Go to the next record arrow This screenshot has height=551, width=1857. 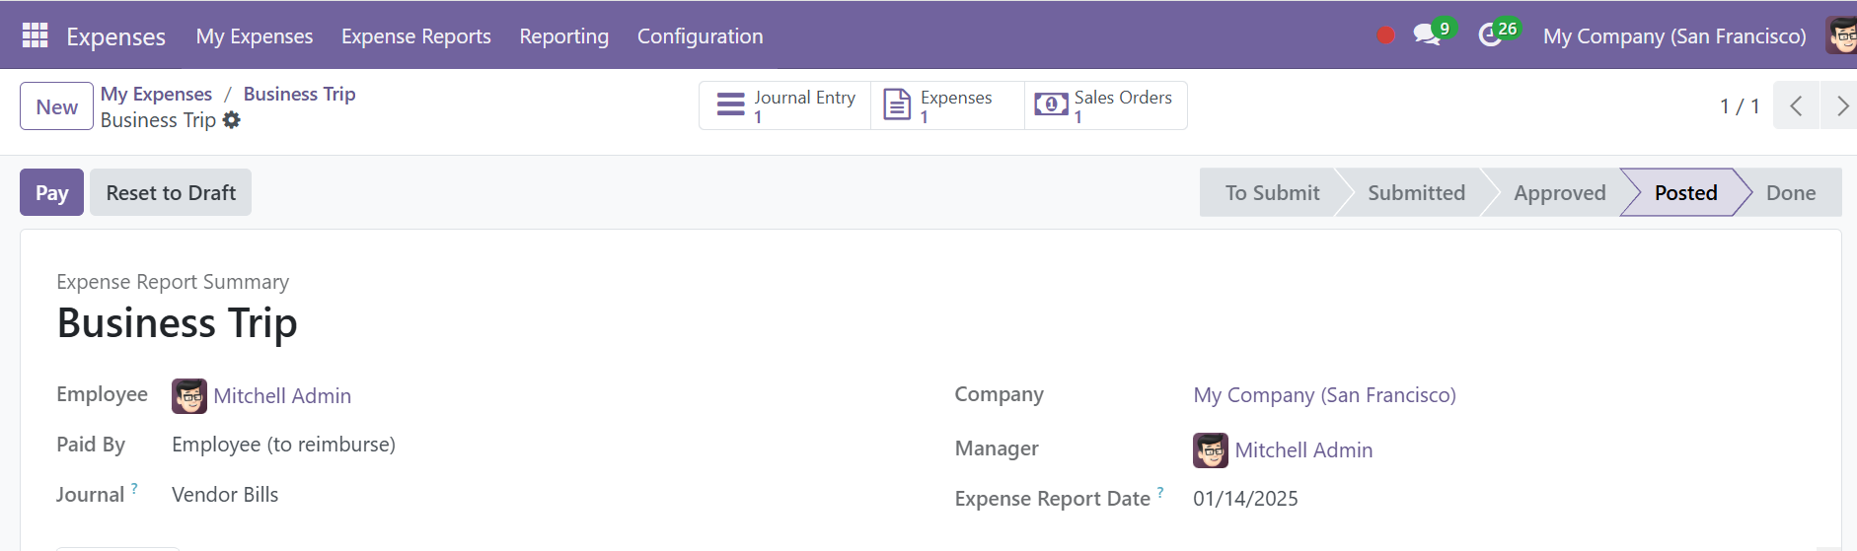pyautogui.click(x=1839, y=105)
